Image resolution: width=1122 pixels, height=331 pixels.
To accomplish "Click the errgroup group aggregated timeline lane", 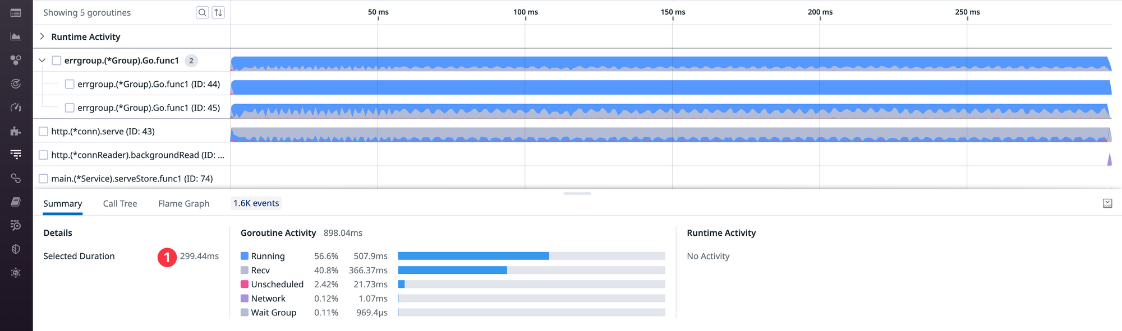I will 671,63.
